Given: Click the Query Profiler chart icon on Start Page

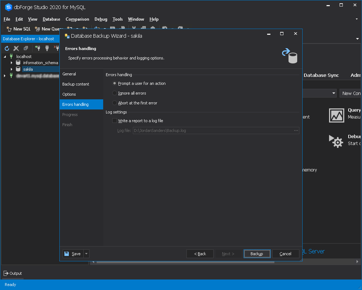Looking at the screenshot, I should pos(336,115).
